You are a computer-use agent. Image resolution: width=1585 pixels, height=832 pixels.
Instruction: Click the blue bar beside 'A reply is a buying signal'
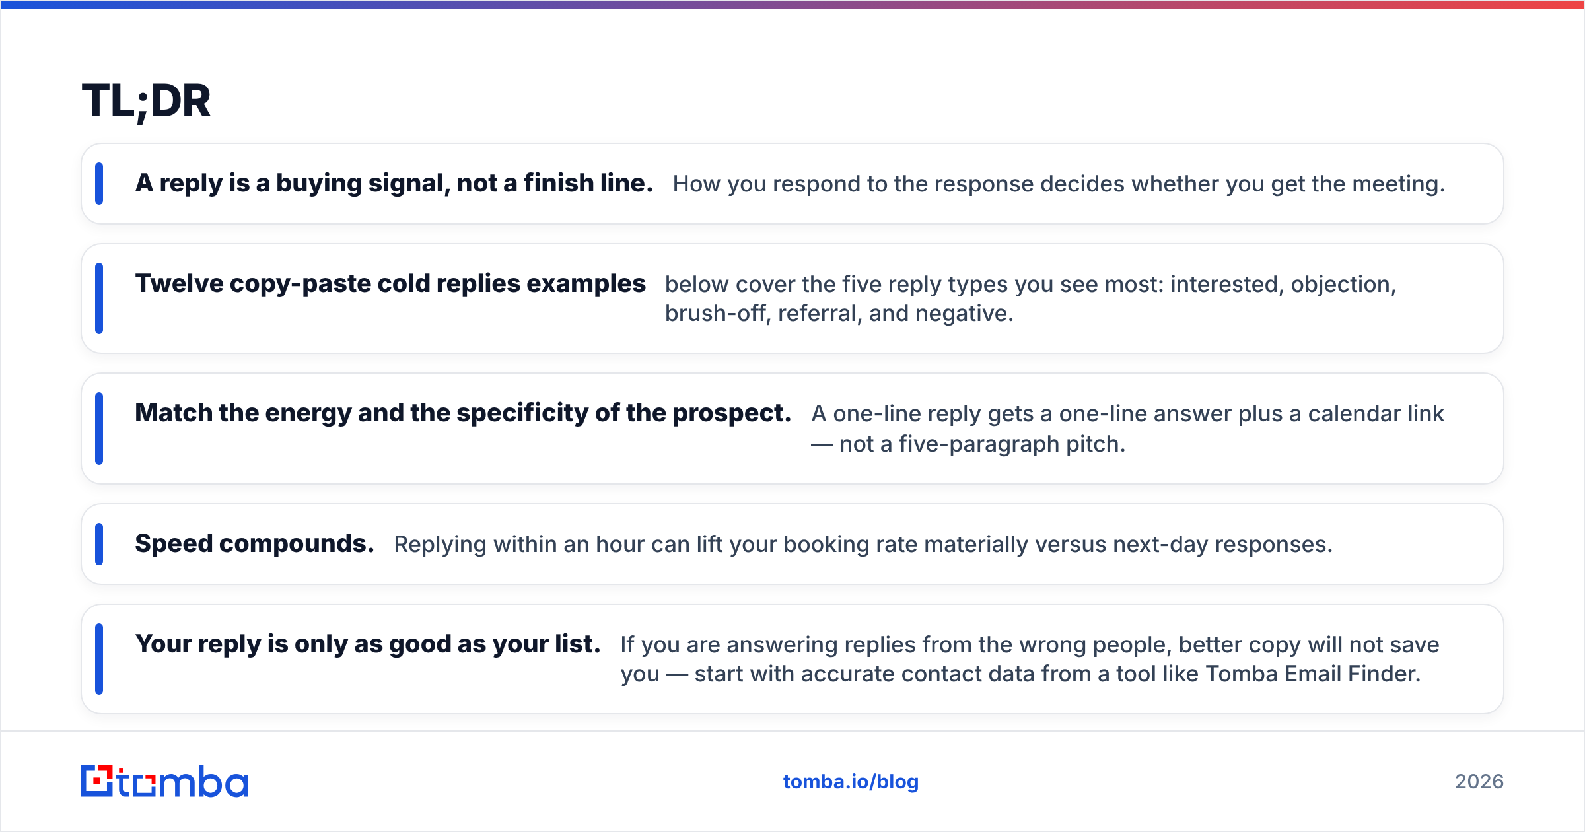pyautogui.click(x=99, y=184)
